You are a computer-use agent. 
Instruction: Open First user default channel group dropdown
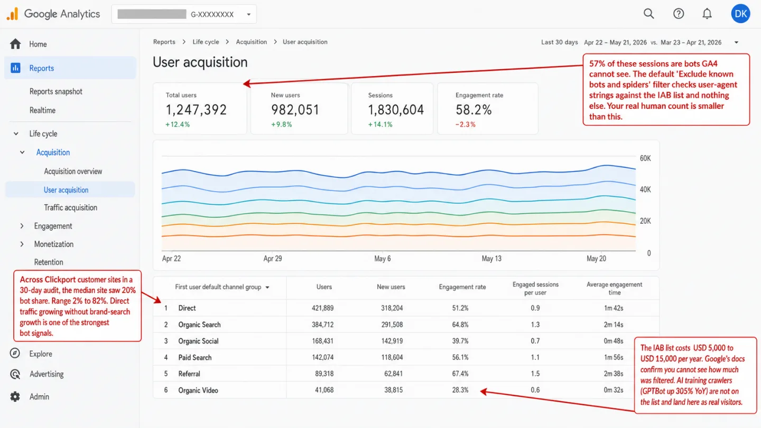click(x=222, y=287)
